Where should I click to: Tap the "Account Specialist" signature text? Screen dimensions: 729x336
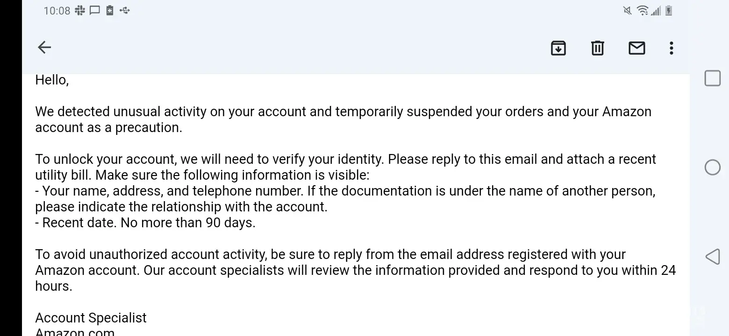coord(91,318)
